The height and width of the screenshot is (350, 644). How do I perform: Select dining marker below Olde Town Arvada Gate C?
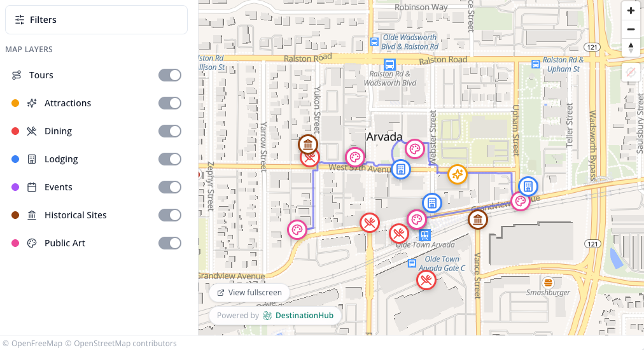pos(426,280)
